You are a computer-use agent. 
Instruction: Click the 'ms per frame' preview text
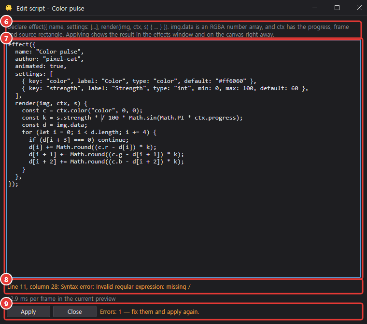coord(62,299)
